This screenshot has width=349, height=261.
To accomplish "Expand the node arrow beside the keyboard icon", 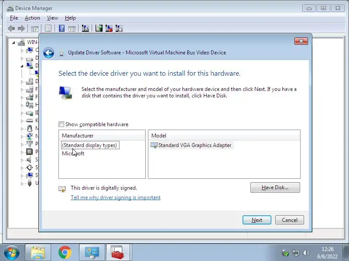I will point(22,121).
